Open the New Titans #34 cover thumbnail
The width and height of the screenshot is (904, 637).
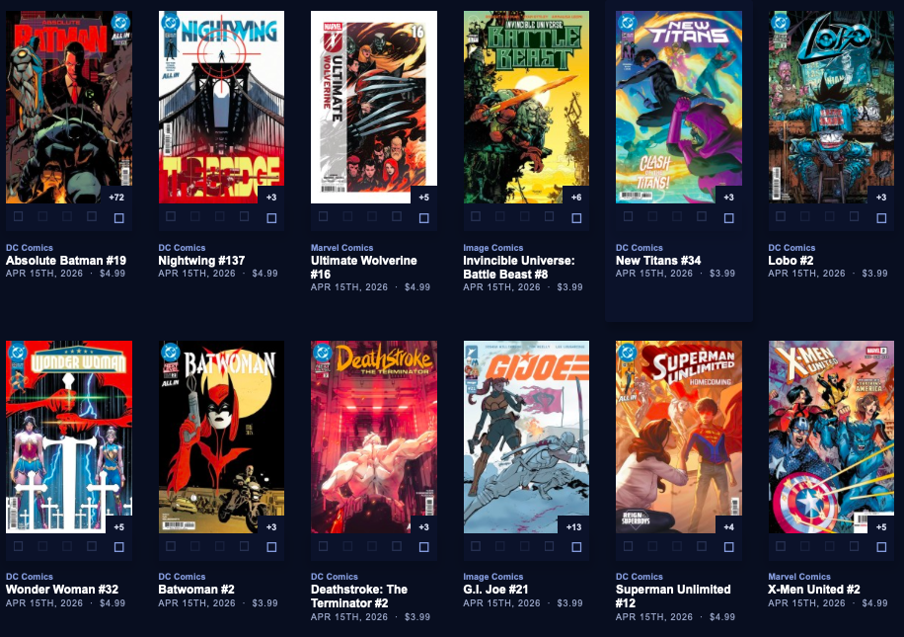(679, 107)
